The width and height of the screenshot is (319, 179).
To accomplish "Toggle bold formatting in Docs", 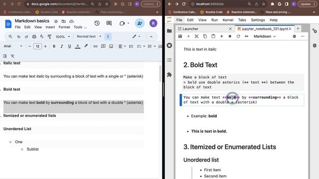I will (54, 46).
